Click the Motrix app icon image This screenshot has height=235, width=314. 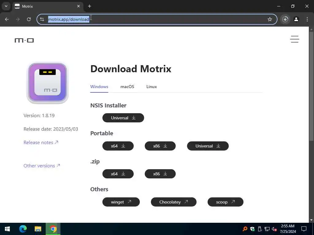(48, 83)
